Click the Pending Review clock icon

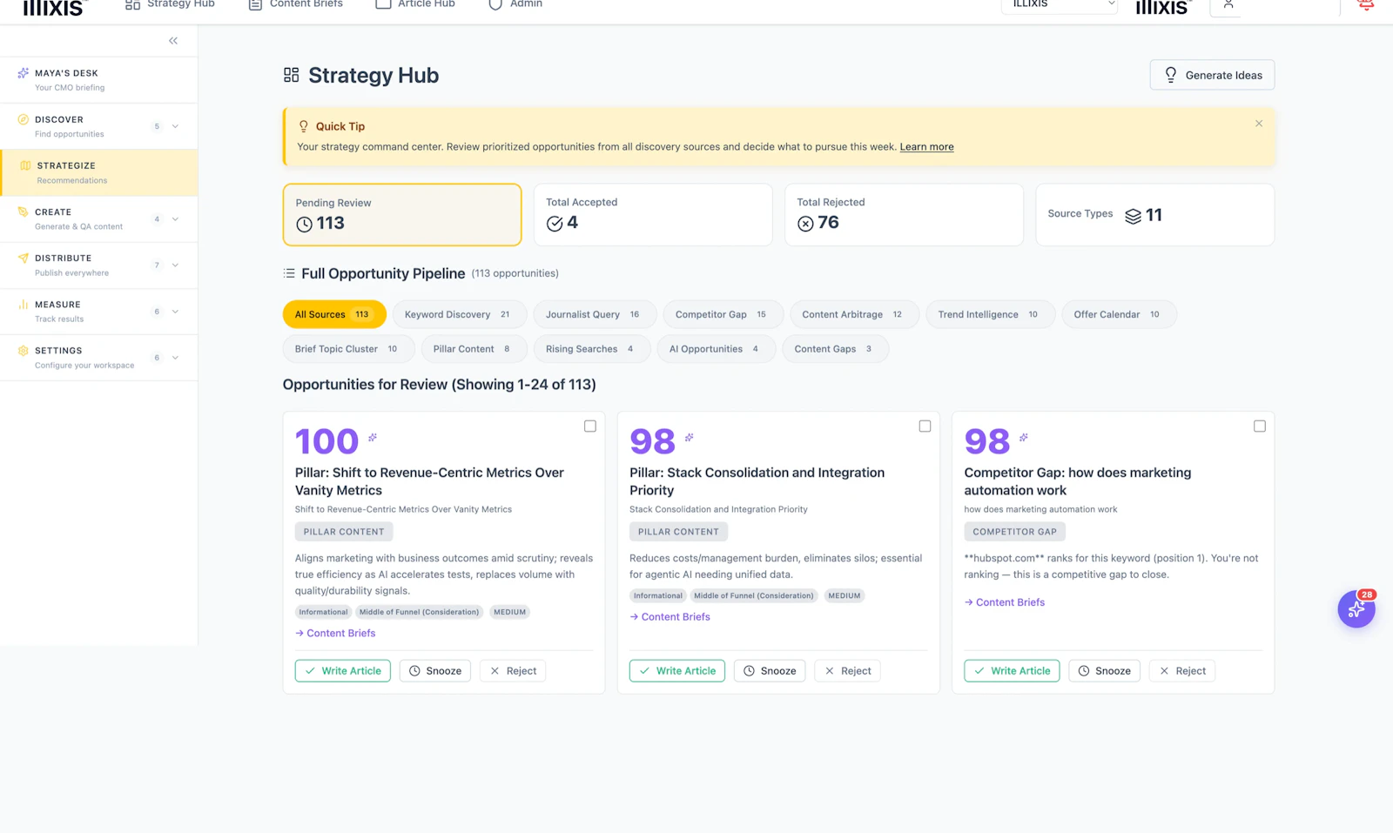point(304,225)
